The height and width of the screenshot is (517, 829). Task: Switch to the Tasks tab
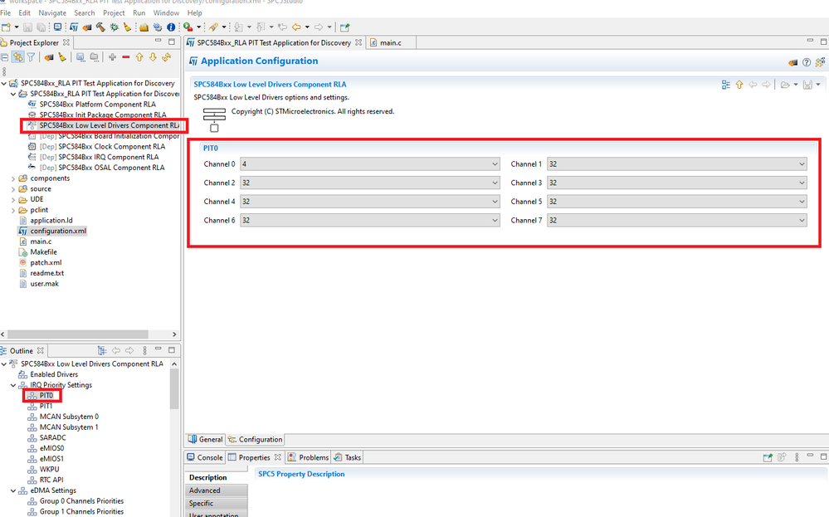(348, 458)
